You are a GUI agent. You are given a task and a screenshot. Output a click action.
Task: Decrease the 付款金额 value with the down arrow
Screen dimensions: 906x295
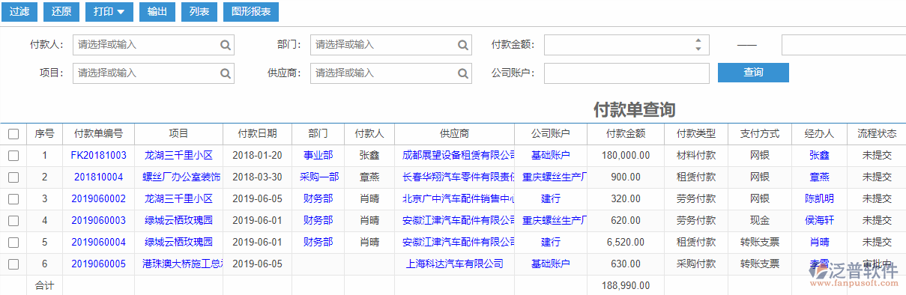click(x=698, y=49)
